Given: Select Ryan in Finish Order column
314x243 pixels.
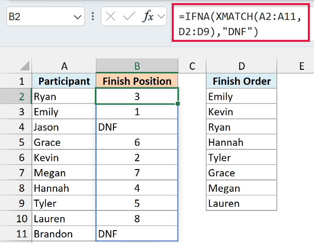Looking at the screenshot, I should pyautogui.click(x=241, y=127).
